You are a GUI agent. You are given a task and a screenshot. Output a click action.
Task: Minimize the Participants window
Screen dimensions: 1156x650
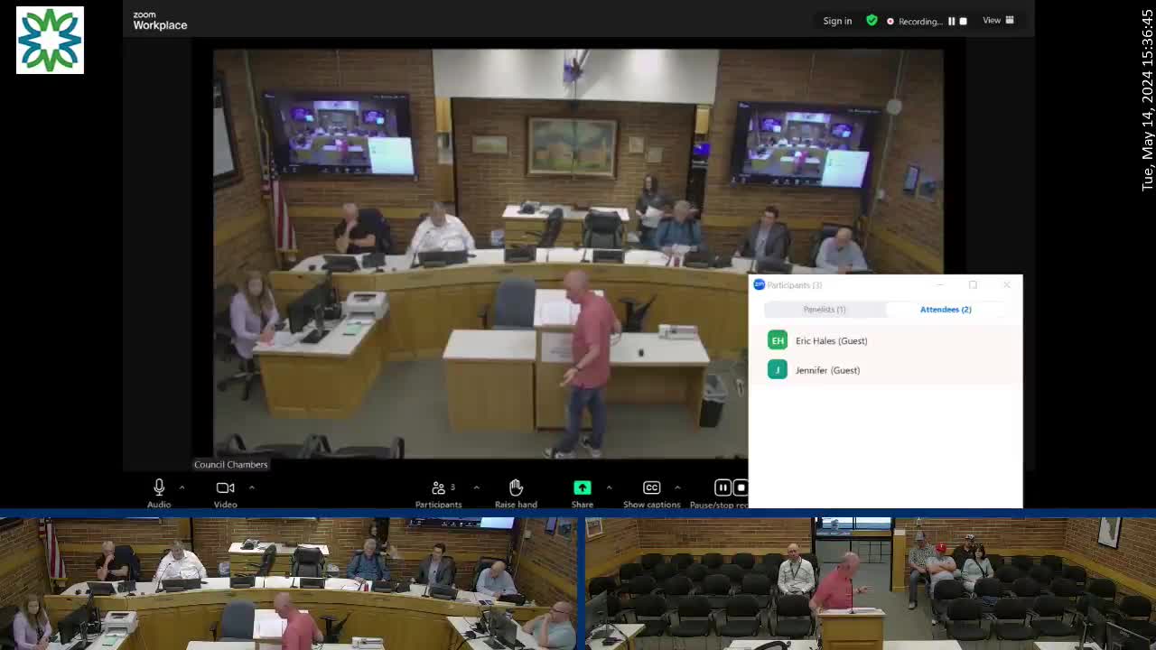(x=940, y=285)
